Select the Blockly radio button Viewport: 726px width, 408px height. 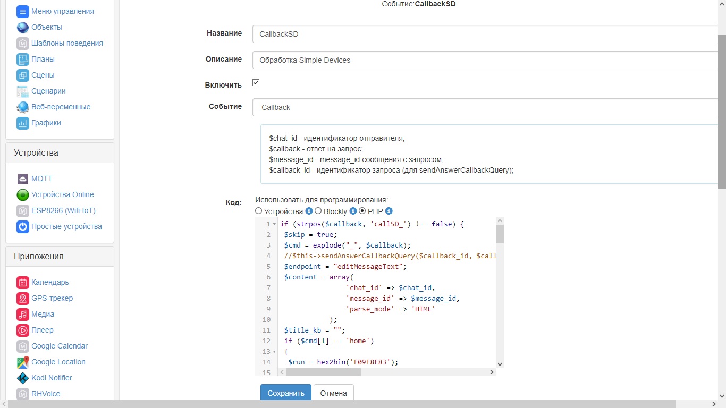click(x=318, y=211)
